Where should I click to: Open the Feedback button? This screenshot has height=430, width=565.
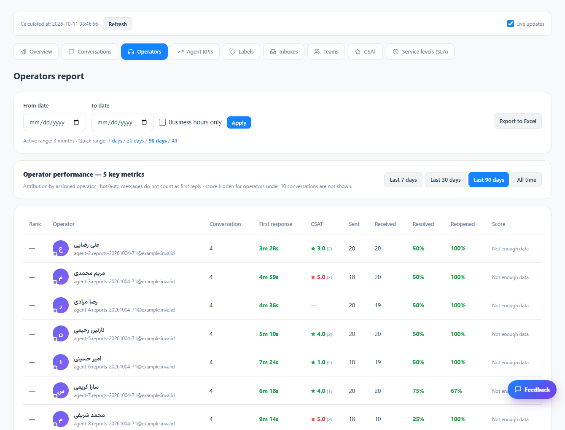tap(532, 390)
